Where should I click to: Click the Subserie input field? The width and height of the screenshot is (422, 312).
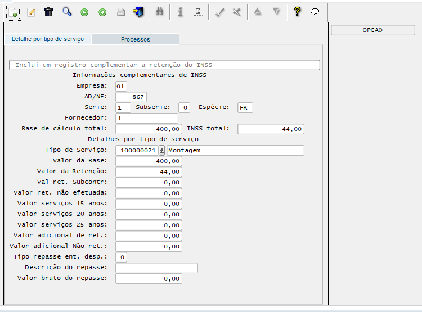(x=185, y=107)
